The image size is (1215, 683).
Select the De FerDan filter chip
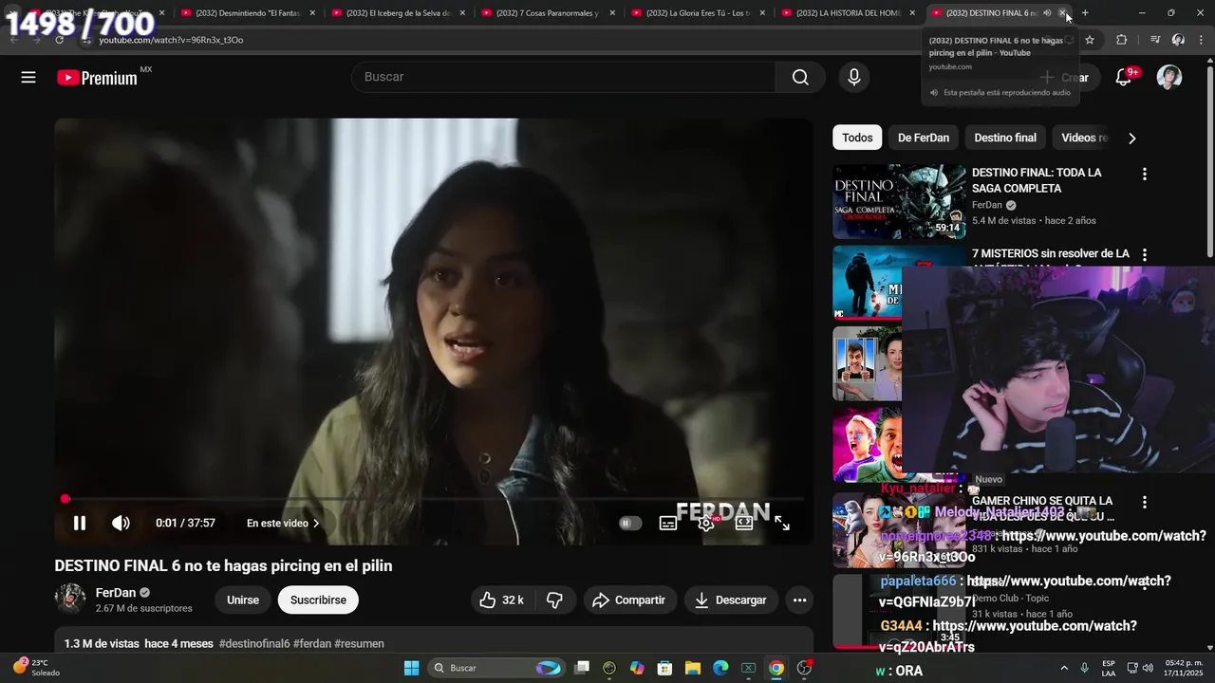[x=924, y=138]
